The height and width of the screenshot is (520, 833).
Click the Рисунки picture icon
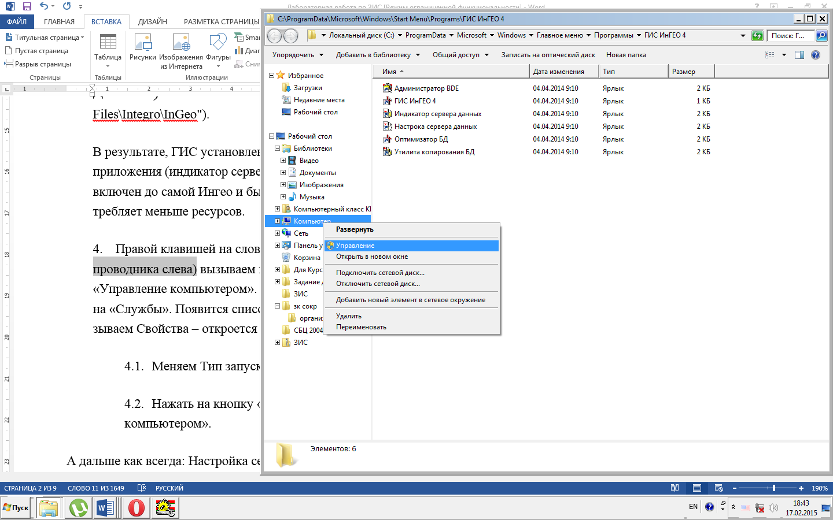click(143, 47)
